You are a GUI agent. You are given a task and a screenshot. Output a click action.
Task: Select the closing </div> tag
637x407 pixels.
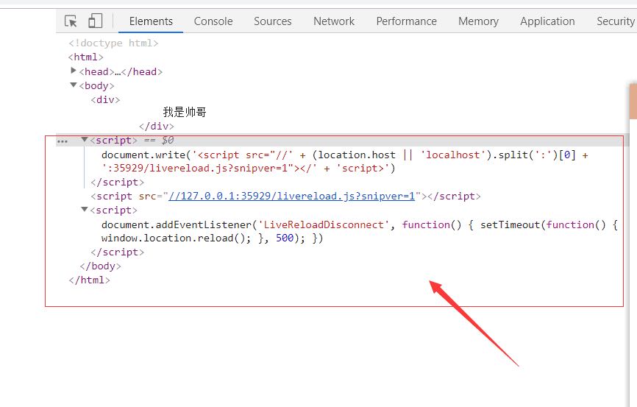pyautogui.click(x=157, y=127)
